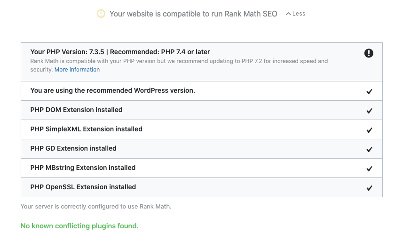Click the server correctly configured message

point(95,206)
